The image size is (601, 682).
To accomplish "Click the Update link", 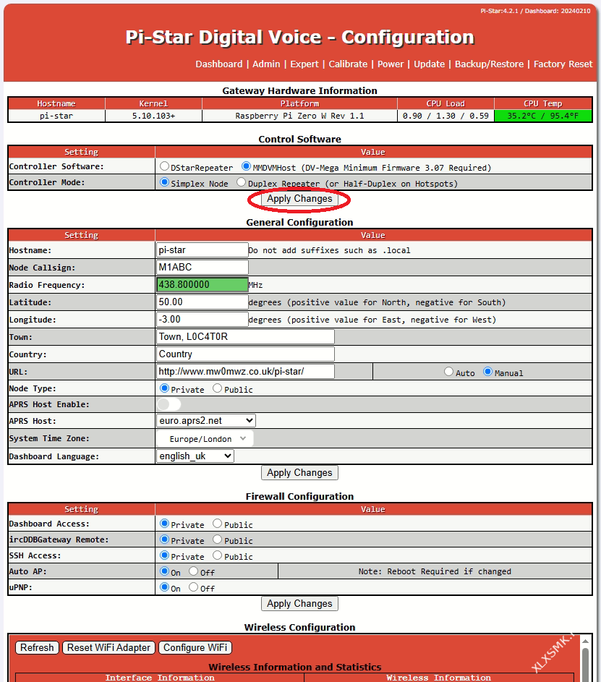I will click(x=429, y=64).
